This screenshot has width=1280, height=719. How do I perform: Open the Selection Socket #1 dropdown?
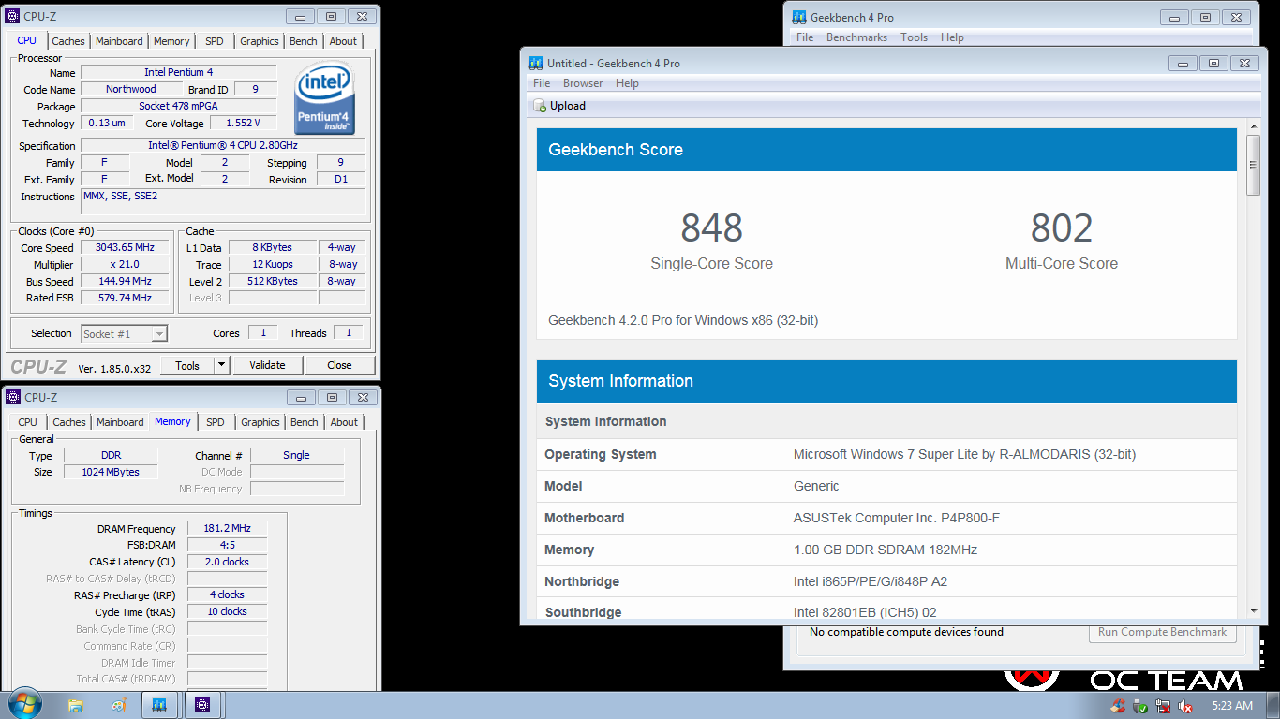(124, 333)
